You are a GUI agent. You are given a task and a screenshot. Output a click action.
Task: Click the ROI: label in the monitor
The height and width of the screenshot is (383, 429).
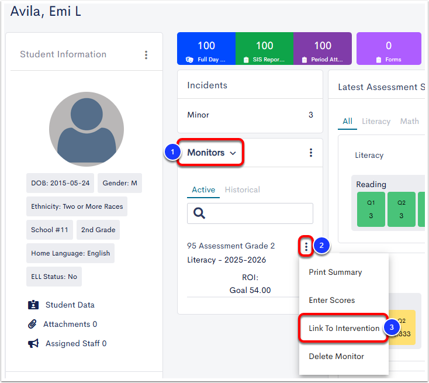pyautogui.click(x=250, y=277)
